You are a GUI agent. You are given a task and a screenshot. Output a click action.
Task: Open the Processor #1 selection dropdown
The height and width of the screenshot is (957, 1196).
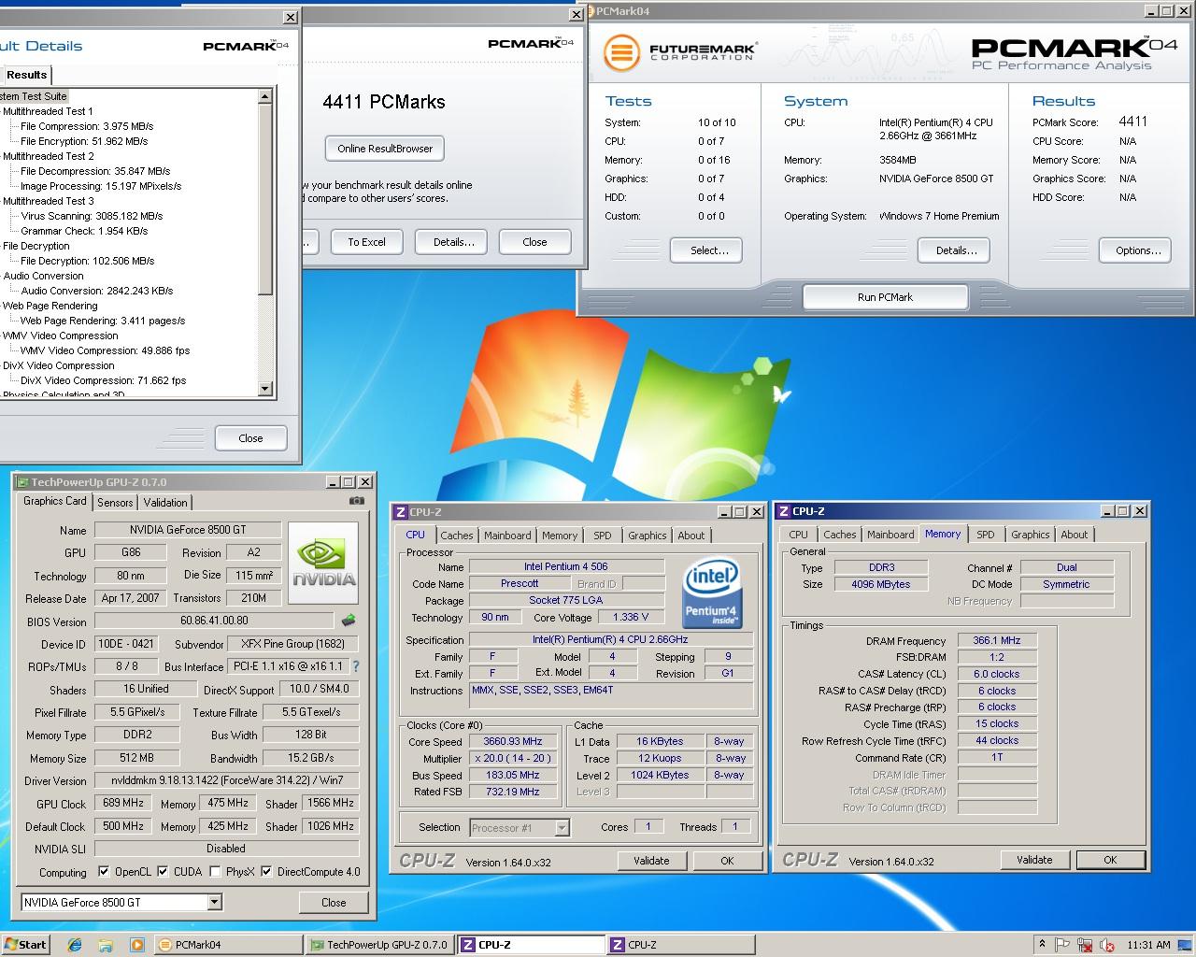(x=562, y=827)
